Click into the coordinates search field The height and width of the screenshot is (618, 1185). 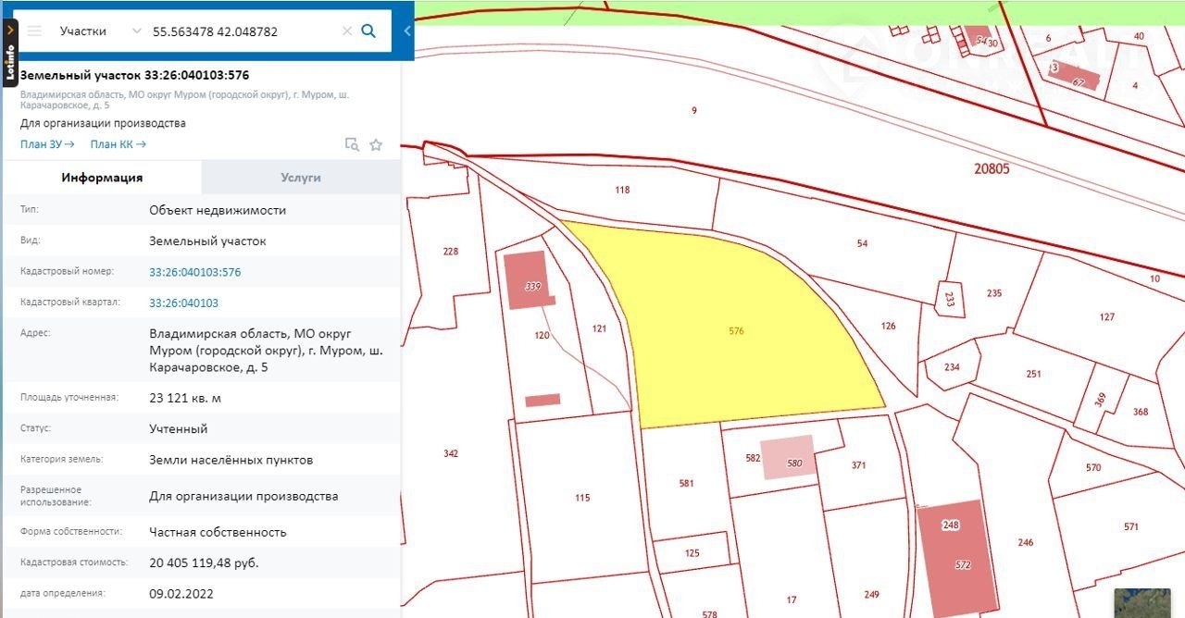pos(241,31)
